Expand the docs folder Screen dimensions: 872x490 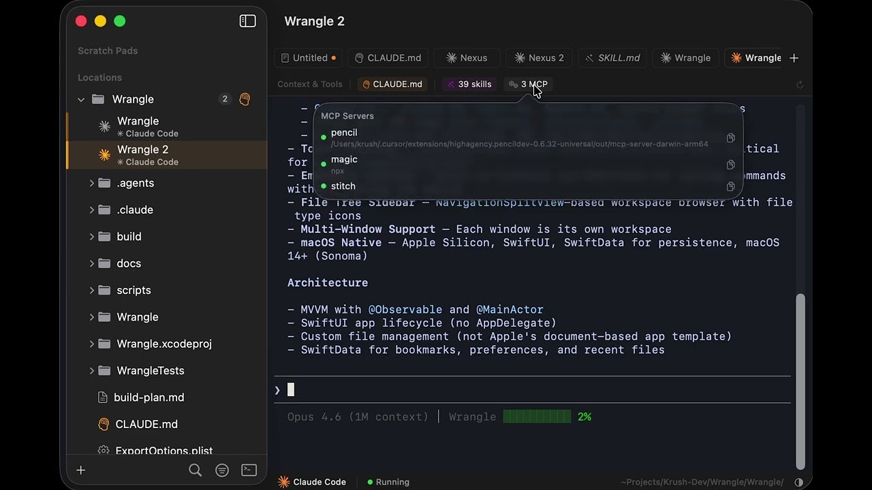(91, 263)
